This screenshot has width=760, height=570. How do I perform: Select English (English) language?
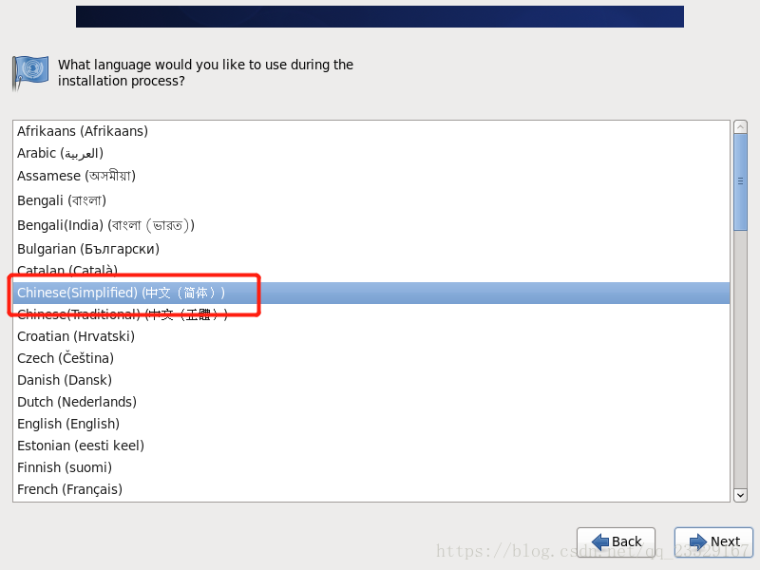[371, 424]
